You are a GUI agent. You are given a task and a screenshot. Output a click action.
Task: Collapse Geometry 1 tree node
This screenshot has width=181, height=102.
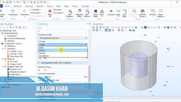pos(3,49)
